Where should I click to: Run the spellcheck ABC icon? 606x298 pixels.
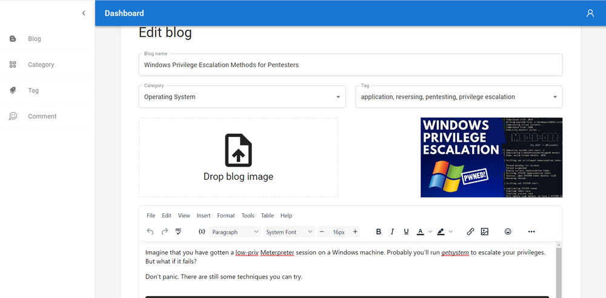179,231
